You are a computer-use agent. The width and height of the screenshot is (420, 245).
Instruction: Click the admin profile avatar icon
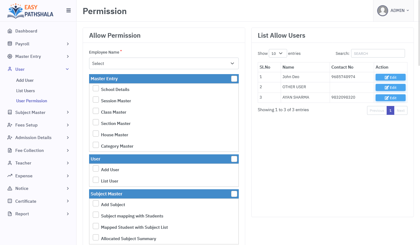click(383, 11)
